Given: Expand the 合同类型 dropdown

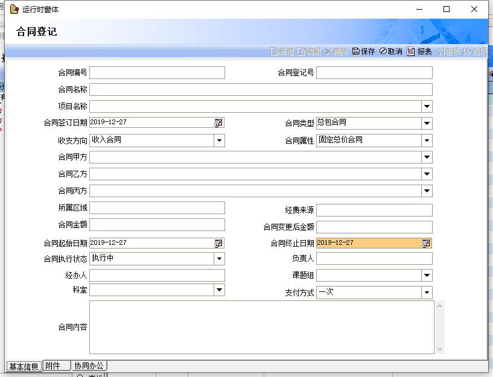Looking at the screenshot, I should [427, 123].
